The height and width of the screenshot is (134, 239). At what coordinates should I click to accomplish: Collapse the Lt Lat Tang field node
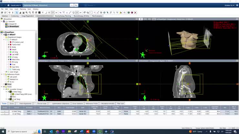coord(6,99)
